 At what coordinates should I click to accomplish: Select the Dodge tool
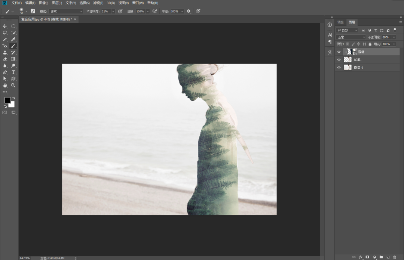[13, 66]
